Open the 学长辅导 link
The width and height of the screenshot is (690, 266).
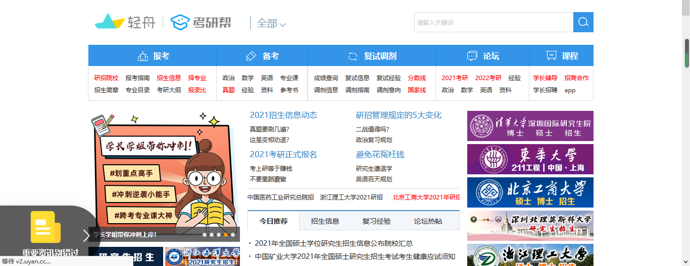545,78
